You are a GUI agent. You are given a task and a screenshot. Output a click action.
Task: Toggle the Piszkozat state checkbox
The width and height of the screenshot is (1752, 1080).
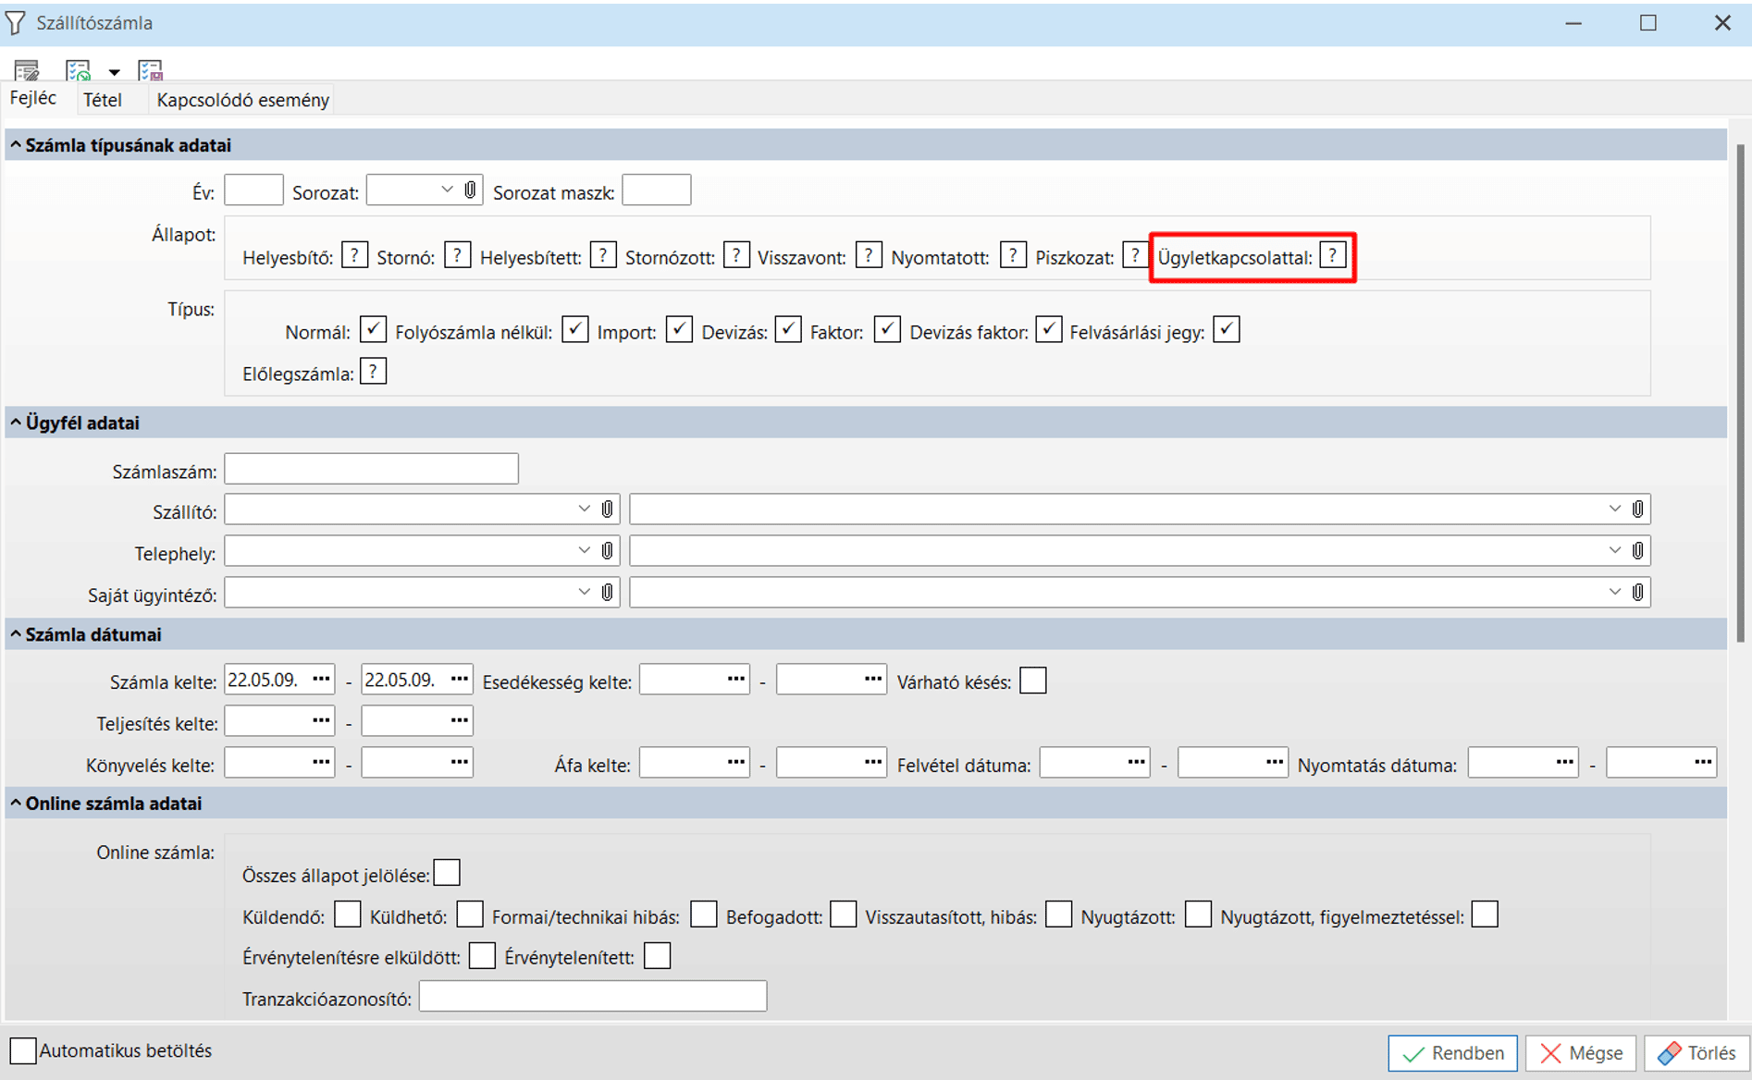pyautogui.click(x=1135, y=255)
